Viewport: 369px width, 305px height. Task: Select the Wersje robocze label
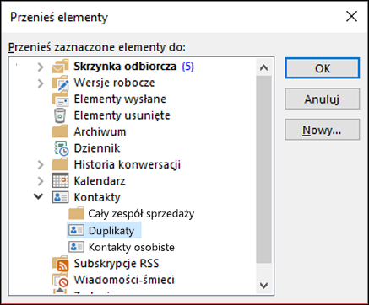click(114, 83)
